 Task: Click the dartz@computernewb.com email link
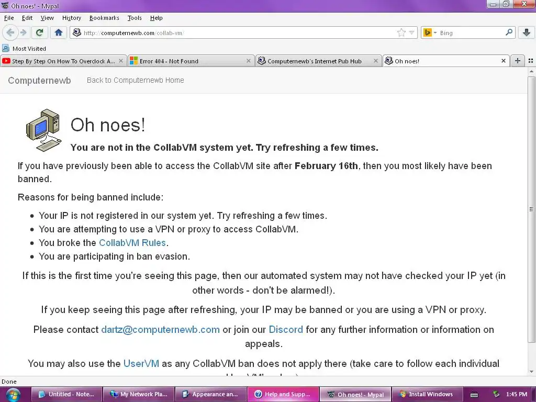point(160,330)
